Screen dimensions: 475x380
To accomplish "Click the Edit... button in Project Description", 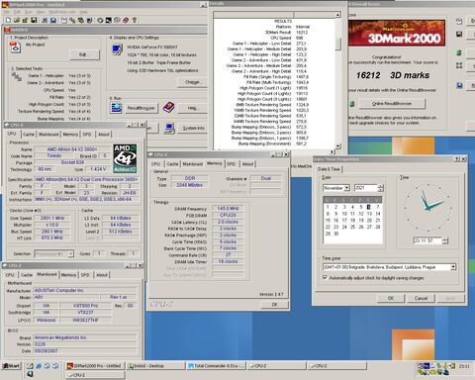I will pos(84,54).
